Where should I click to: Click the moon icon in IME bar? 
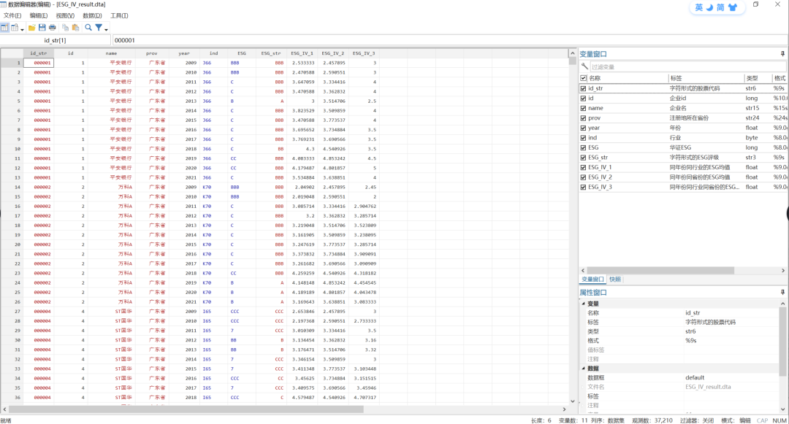[709, 7]
